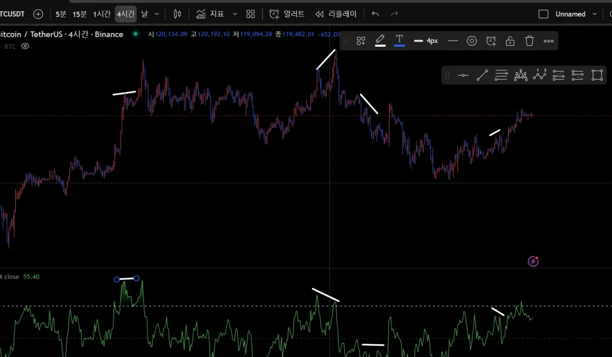Select the rectangle shape tool
Viewport: 612px width, 357px height.
[x=597, y=75]
